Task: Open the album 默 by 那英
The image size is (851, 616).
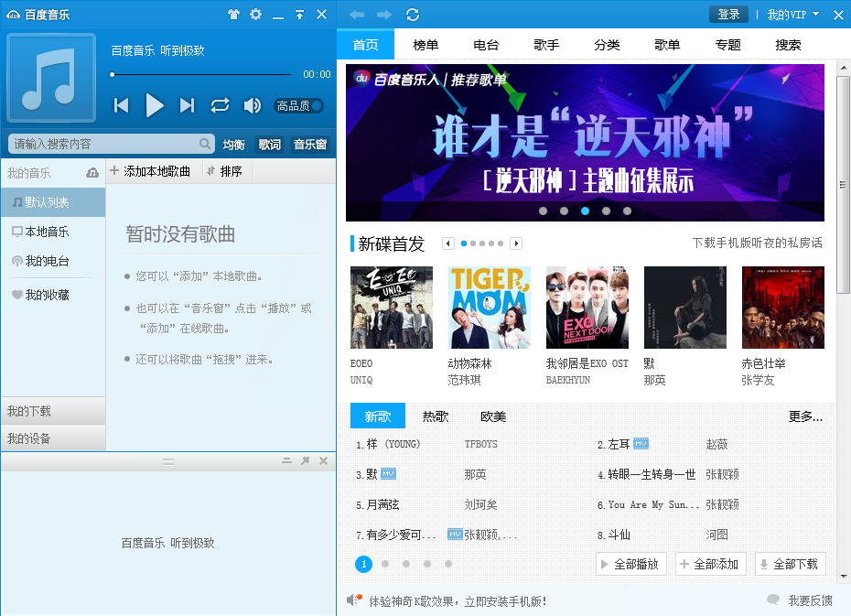Action: pos(684,307)
